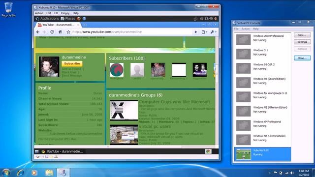Image resolution: width=315 pixels, height=177 pixels.
Task: Reload the YouTube page
Action: 52,32
